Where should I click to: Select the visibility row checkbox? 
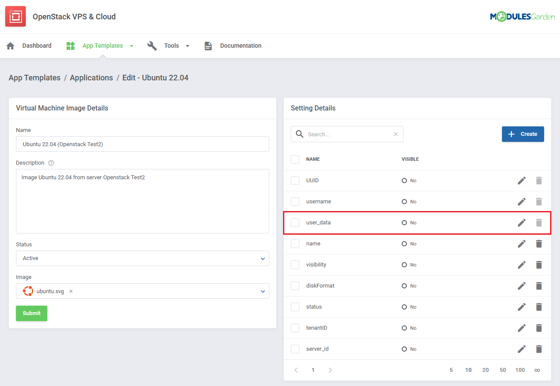pyautogui.click(x=295, y=265)
